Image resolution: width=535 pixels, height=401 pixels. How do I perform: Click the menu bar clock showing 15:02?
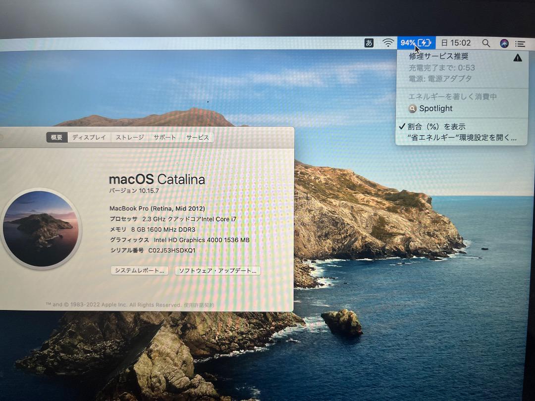coord(456,43)
